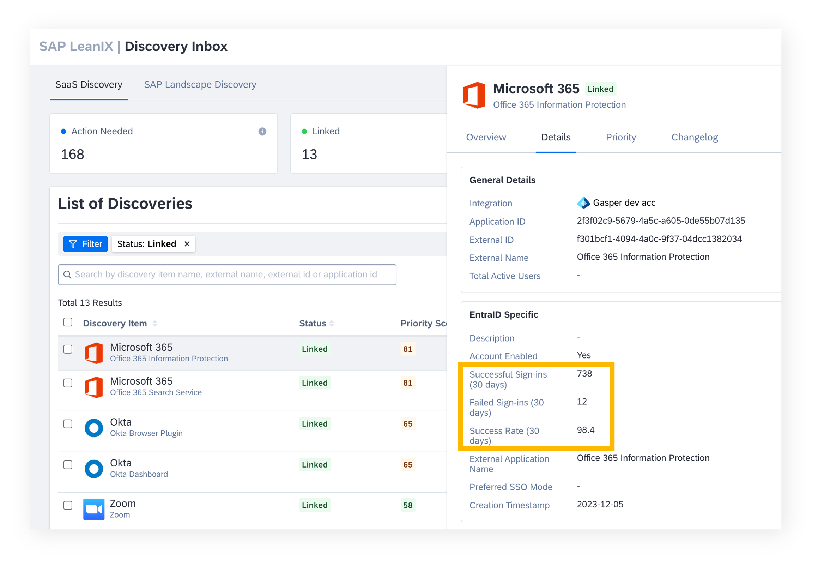Image resolution: width=818 pixels, height=566 pixels.
Task: Select the External ID value f301bcf1-4094-4a0c-9f37-04dcc1382034
Action: tap(659, 239)
